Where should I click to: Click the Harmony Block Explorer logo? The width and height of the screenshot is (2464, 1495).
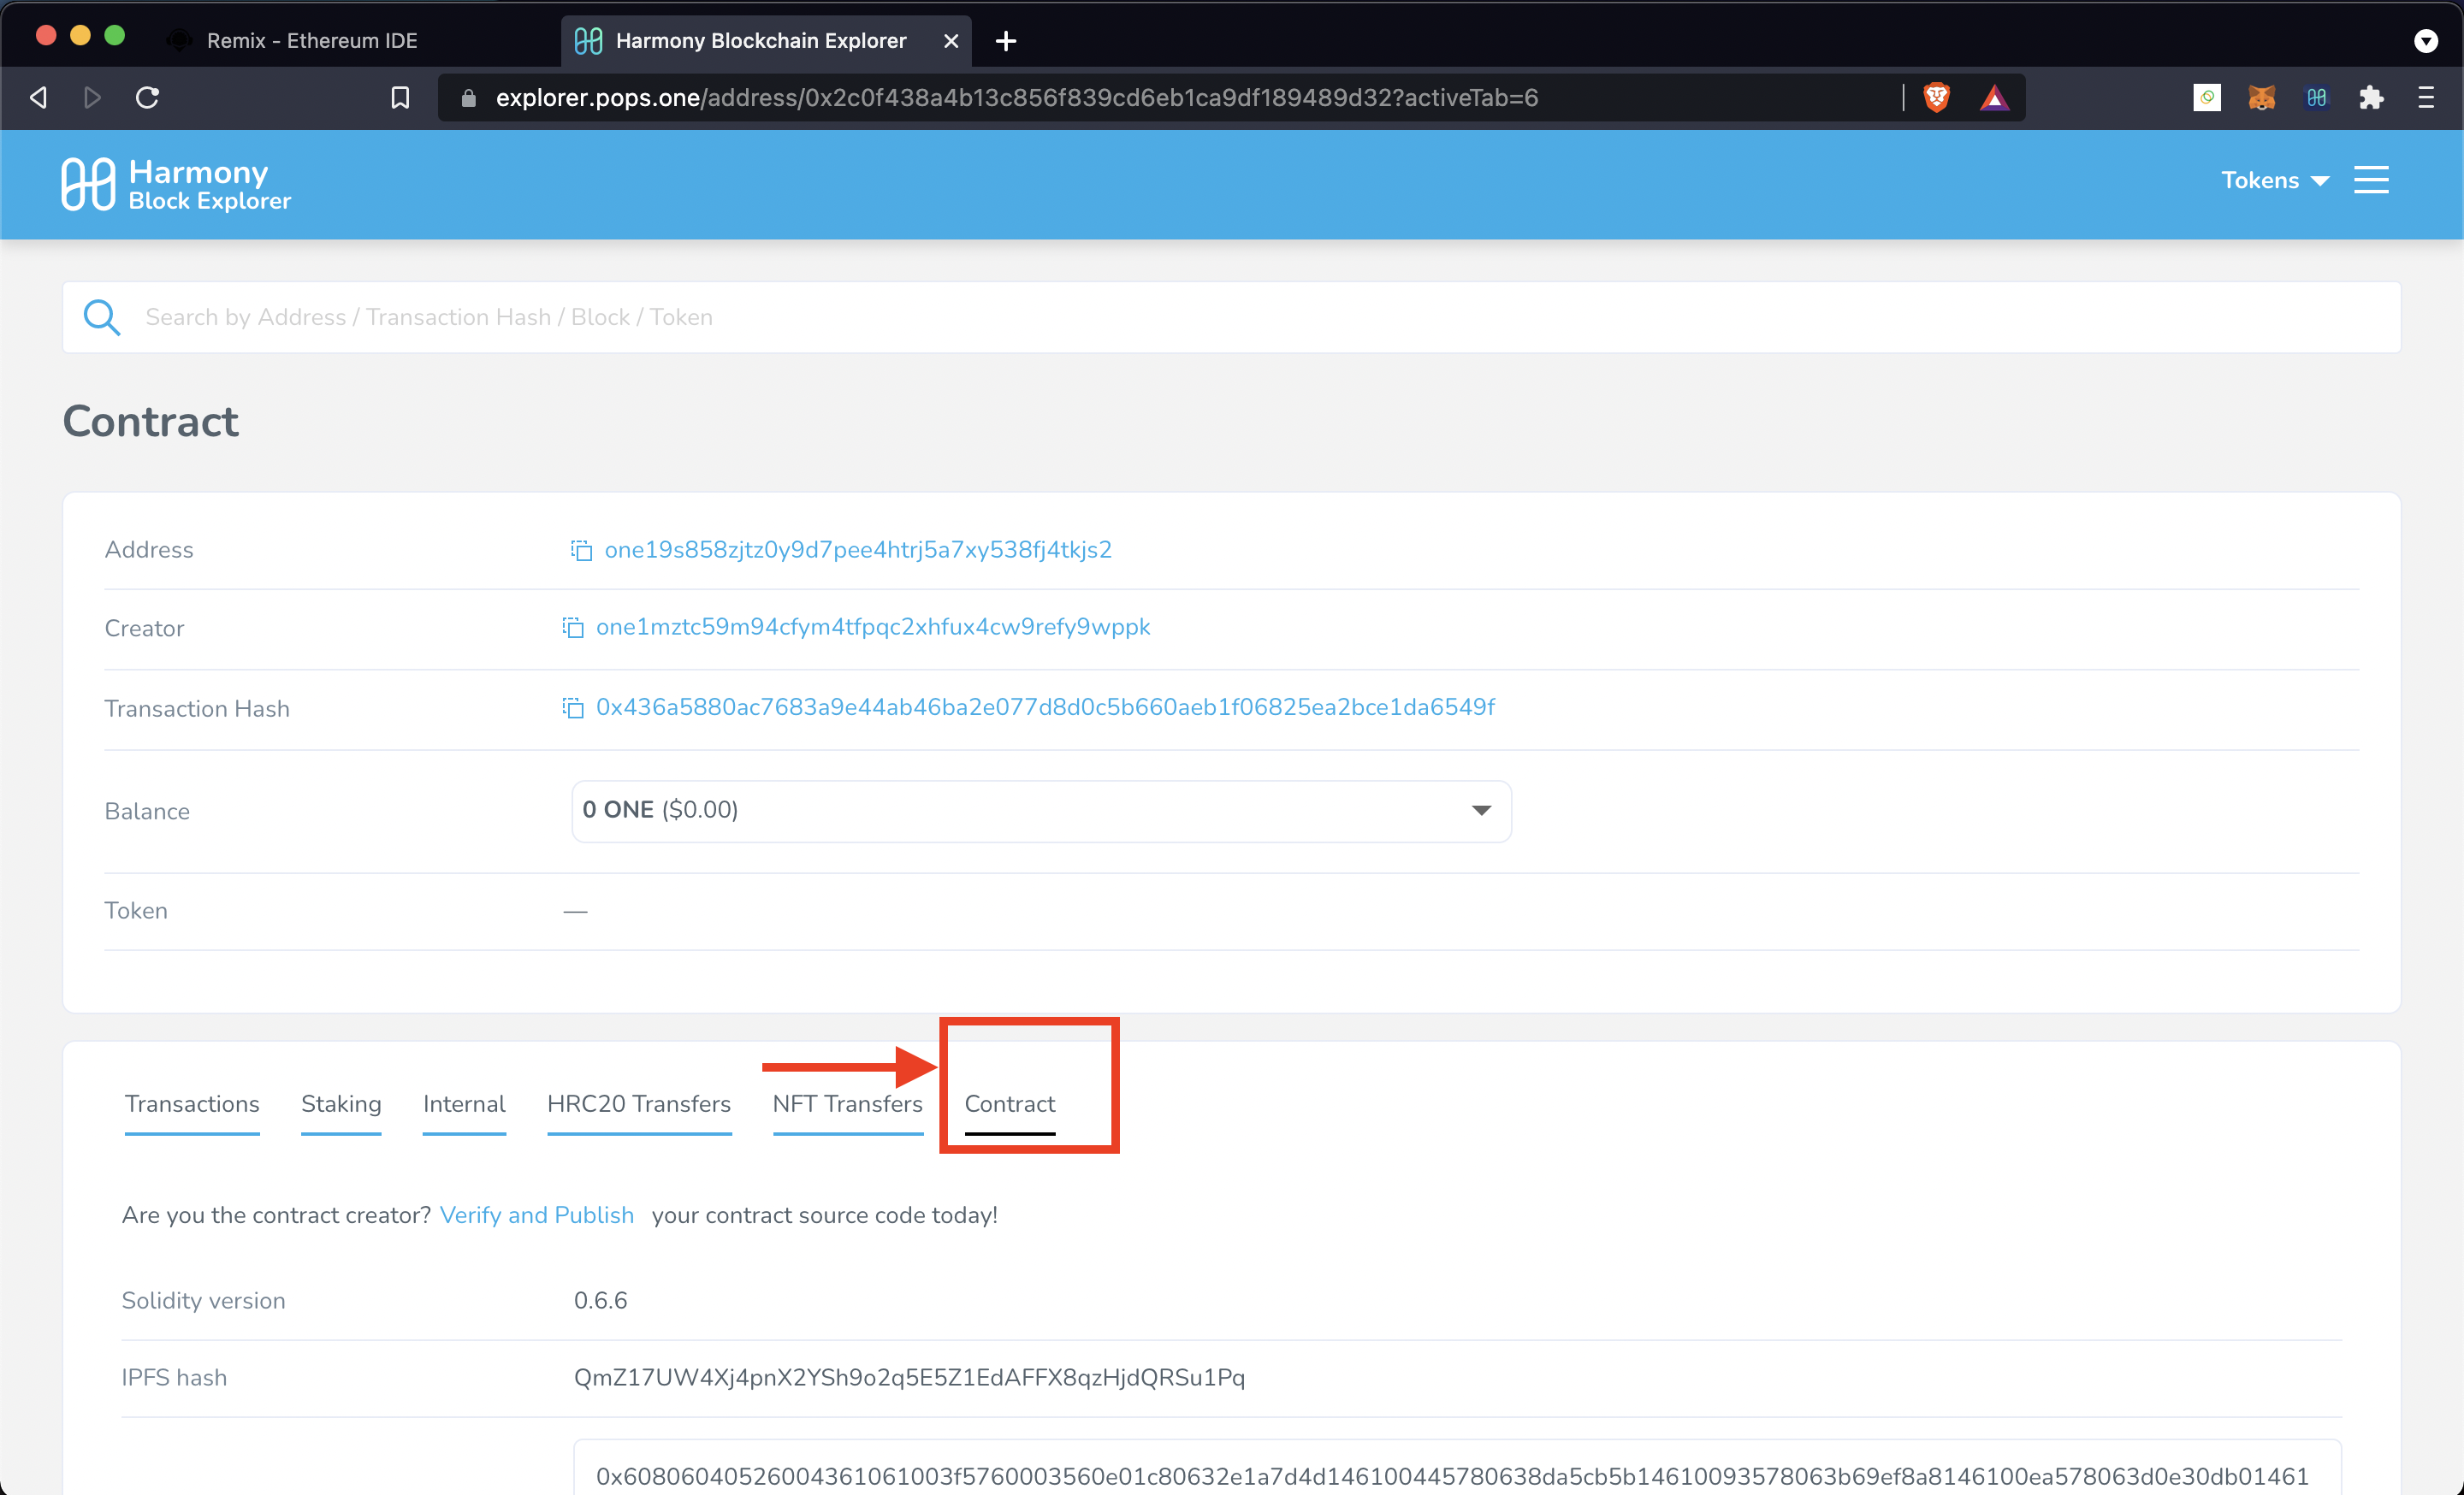click(177, 184)
